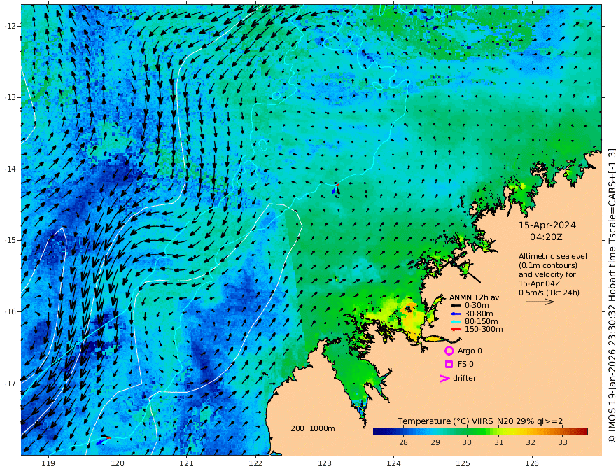Click the mooring marker near 119.8E 17.8S
616x476 pixels.
pos(103,441)
